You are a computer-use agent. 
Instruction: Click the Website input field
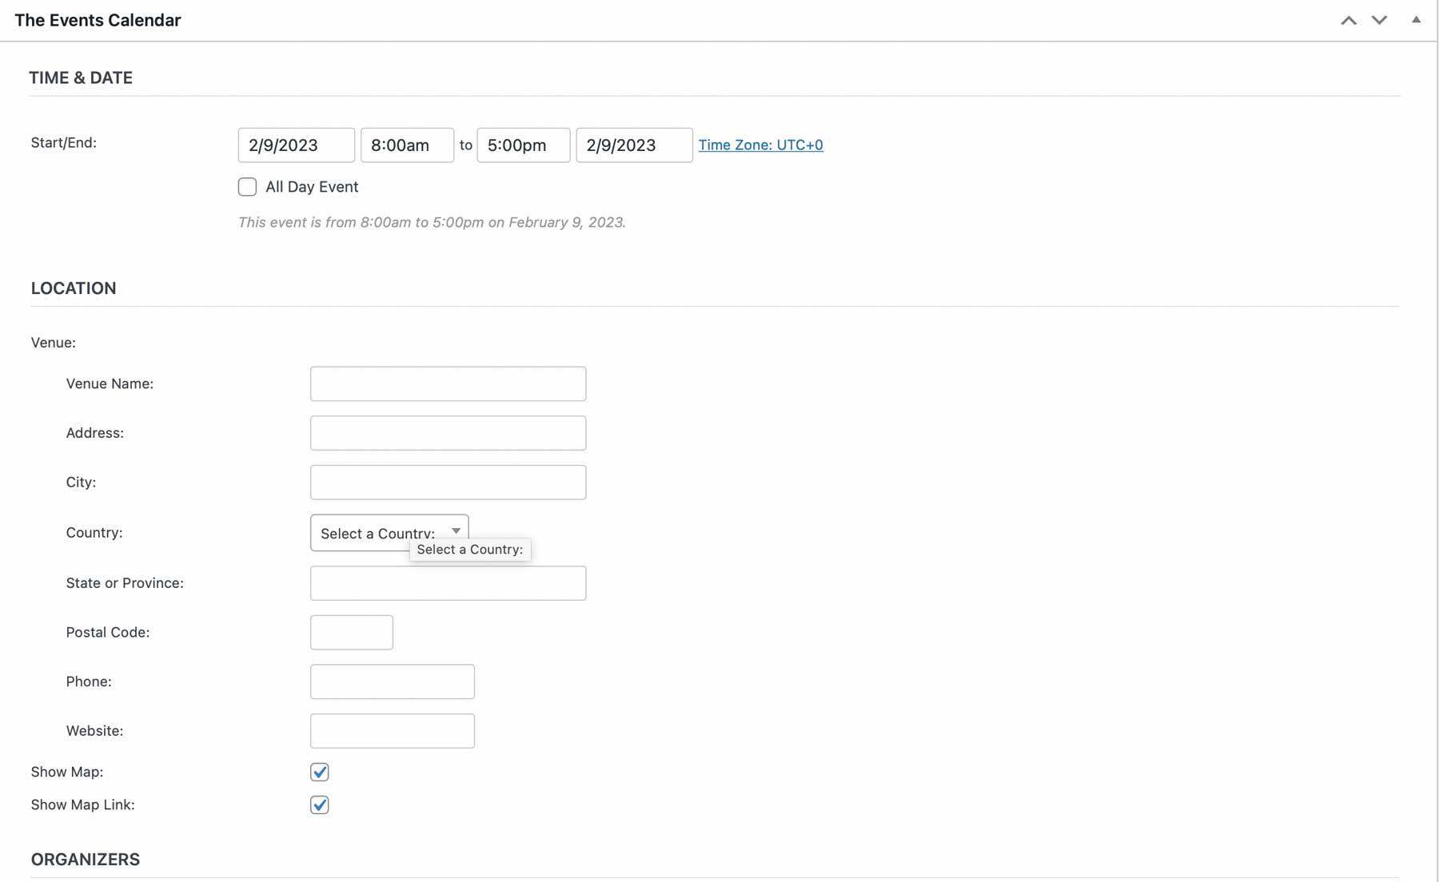click(x=392, y=730)
